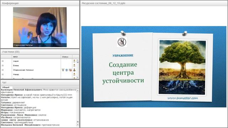The image size is (228, 128).
Task: Click Светлана's message 'истощение'
Action: (14, 105)
